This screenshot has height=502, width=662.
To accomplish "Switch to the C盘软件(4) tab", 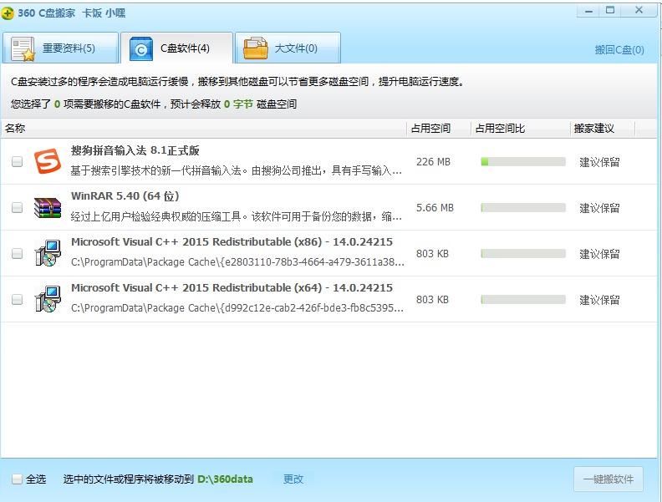I will coord(177,48).
